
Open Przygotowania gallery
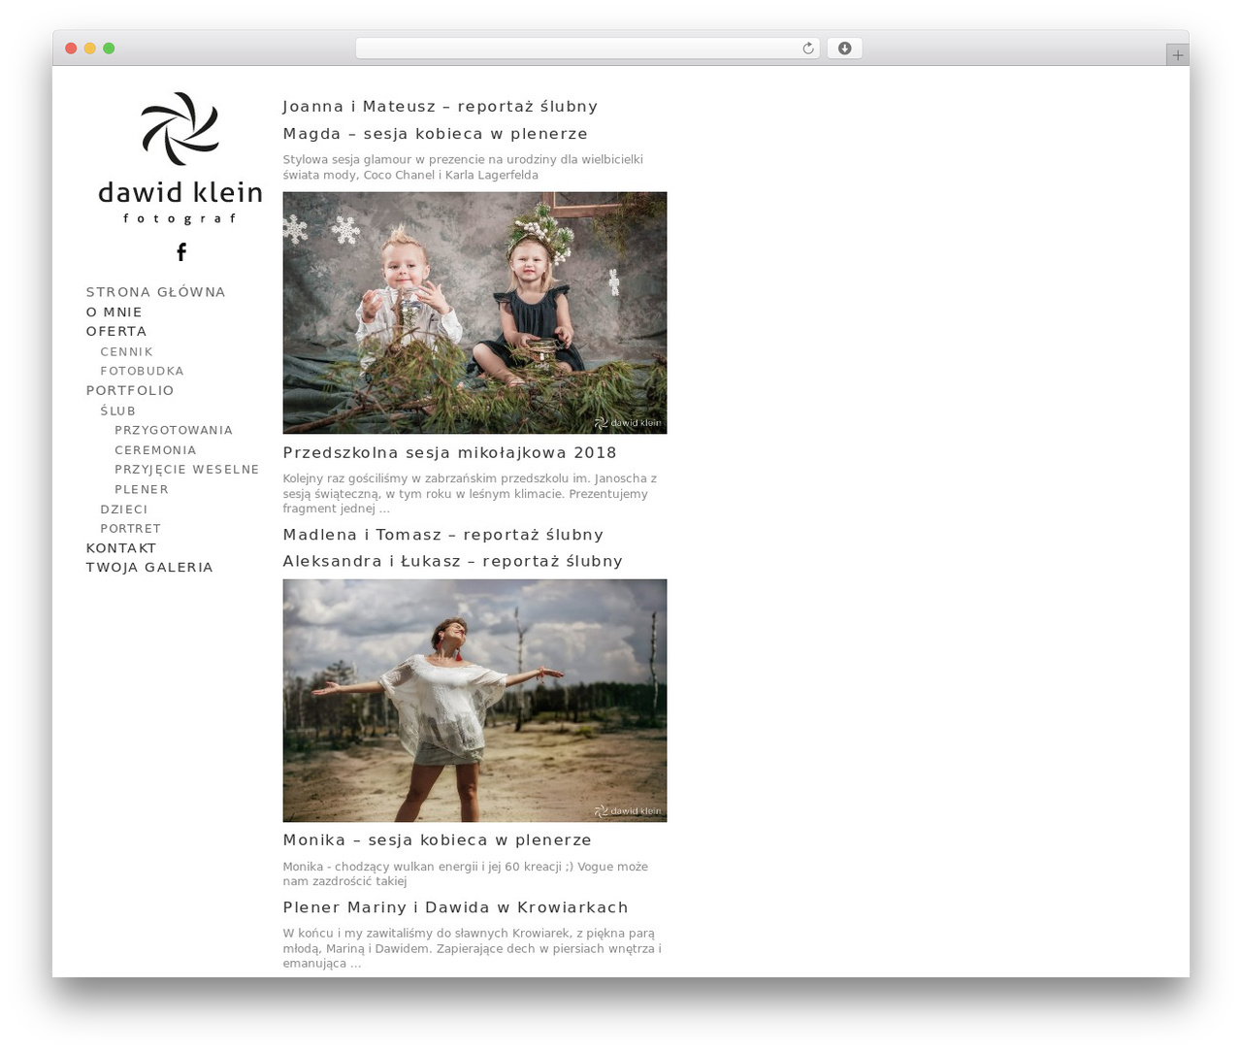[173, 431]
